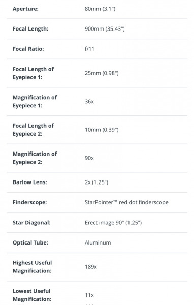Click the StarPointer red dot finderscope text

(126, 202)
